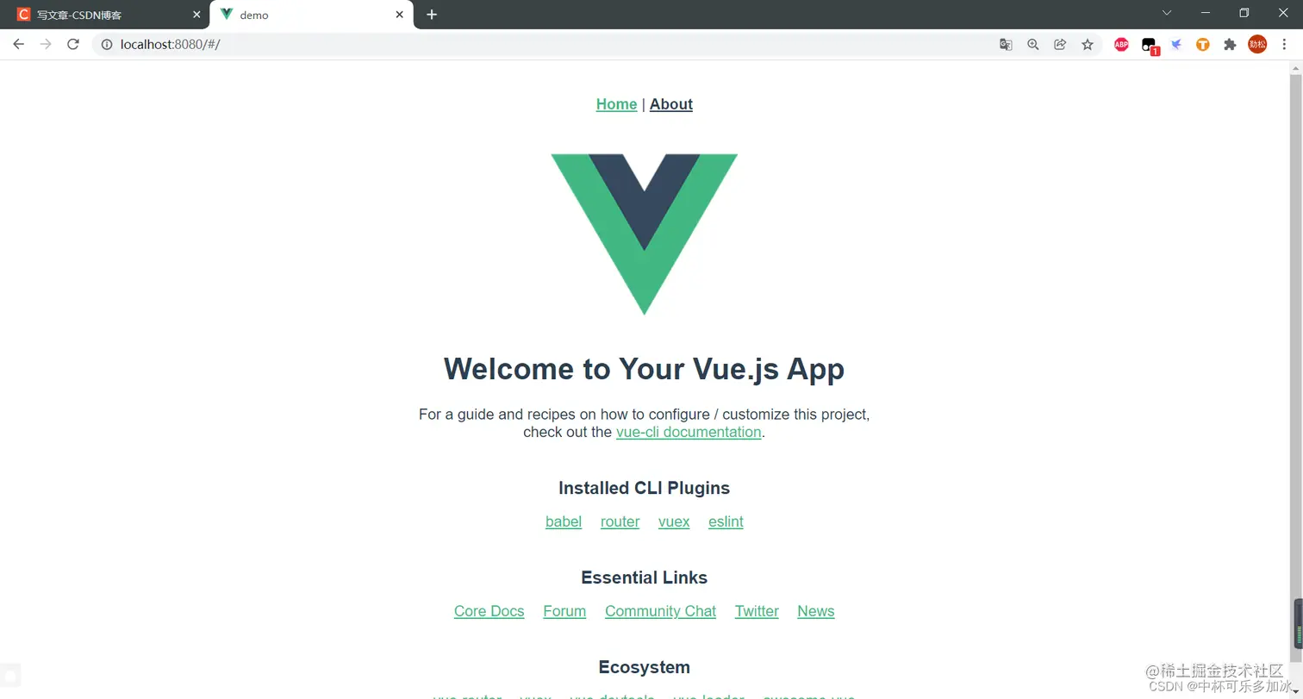Open the Google Translate icon in address bar

[1006, 45]
